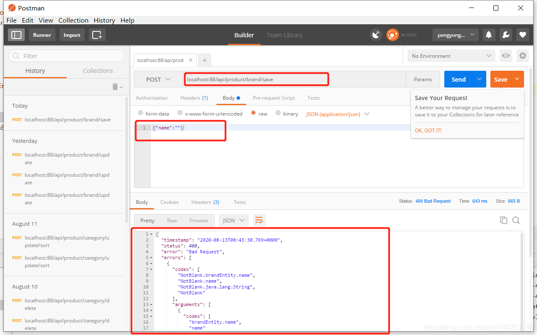Open the request Authorization tab
Image resolution: width=537 pixels, height=335 pixels.
click(151, 98)
